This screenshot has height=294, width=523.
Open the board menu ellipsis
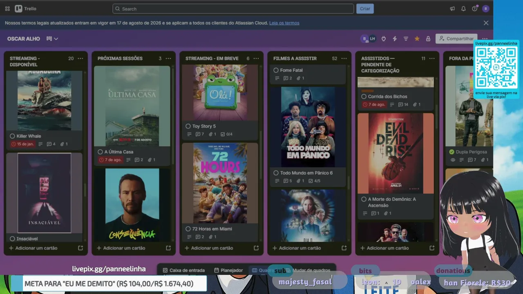[485, 39]
